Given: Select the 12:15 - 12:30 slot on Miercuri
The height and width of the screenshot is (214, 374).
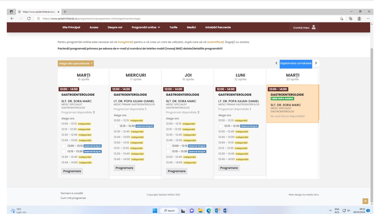Looking at the screenshot, I should pyautogui.click(x=116, y=126).
